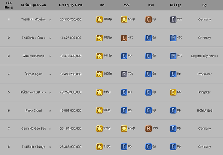The height and width of the screenshot is (155, 223).
Task: Click gold star 2v2 badge showing 552p
Action: [124, 20]
